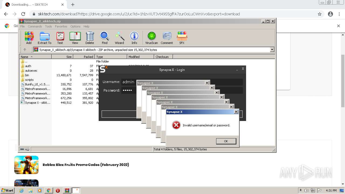The image size is (345, 194).
Task: Sort by the Modified column header
Action: tap(140, 57)
